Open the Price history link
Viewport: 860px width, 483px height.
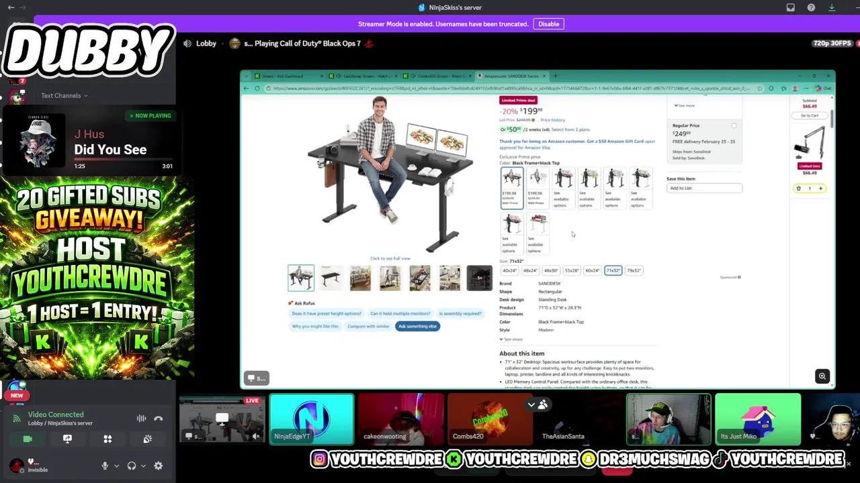[552, 120]
